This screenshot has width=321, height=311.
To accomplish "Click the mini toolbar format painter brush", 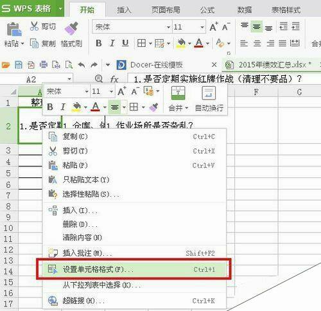I will [x=153, y=107].
